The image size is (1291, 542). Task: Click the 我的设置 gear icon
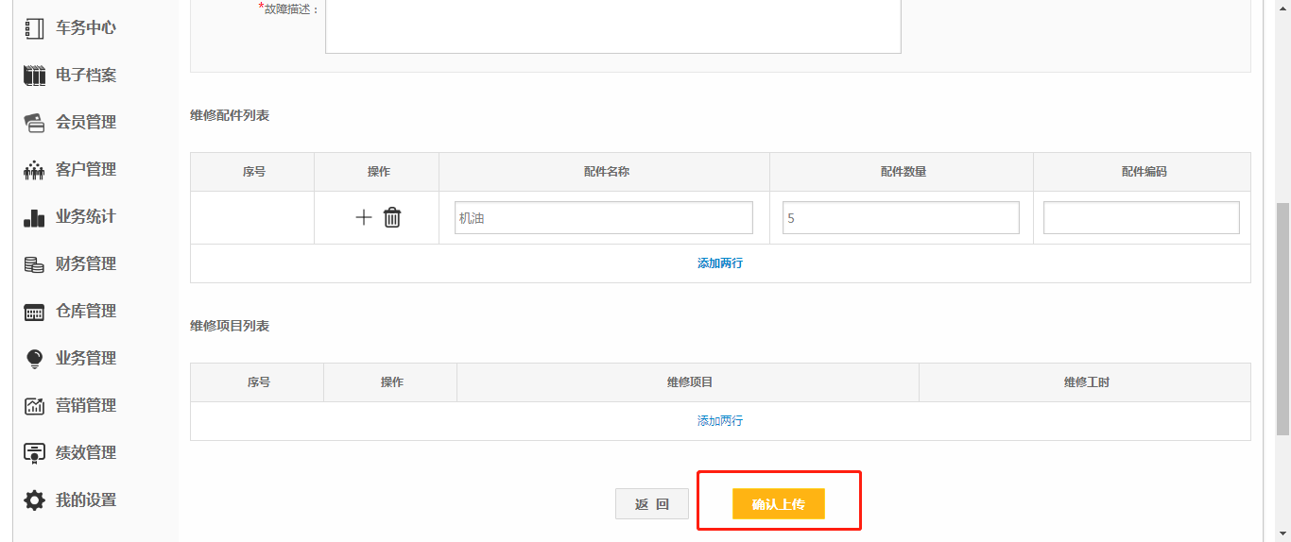click(x=34, y=500)
